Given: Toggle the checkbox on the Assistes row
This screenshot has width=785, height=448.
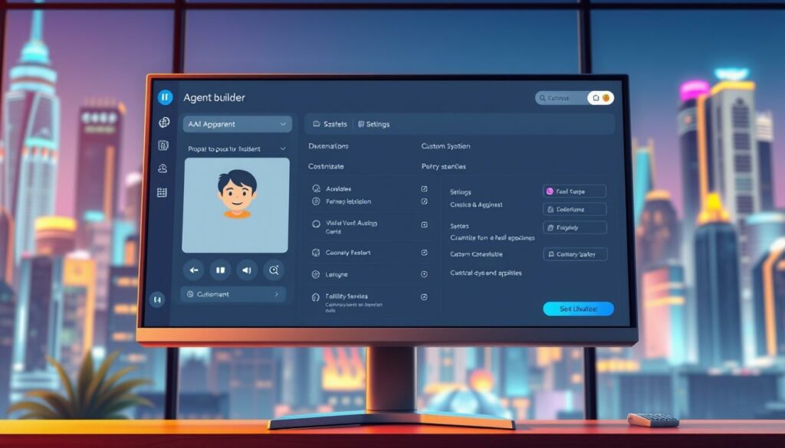Looking at the screenshot, I should [425, 188].
